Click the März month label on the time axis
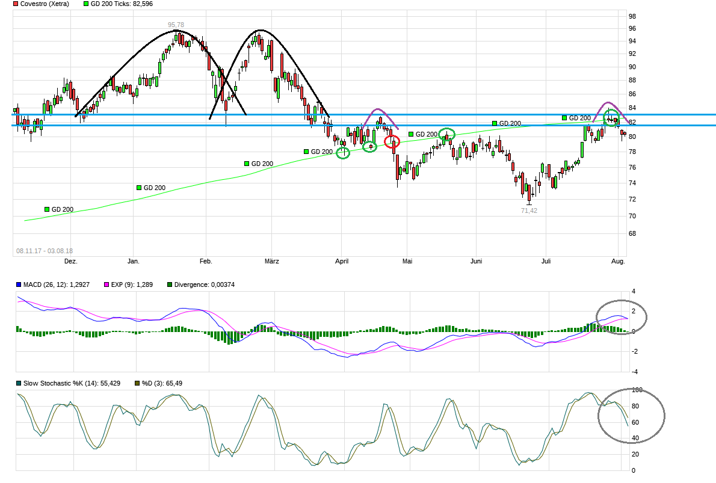This screenshot has height=483, width=716. (272, 262)
